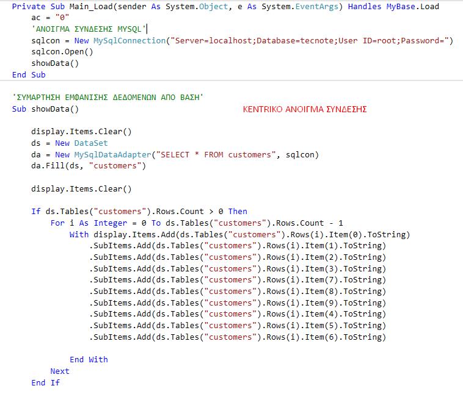Click the SubItems.Add line with Item(4)
This screenshot has width=463, height=394.
pos(238,314)
